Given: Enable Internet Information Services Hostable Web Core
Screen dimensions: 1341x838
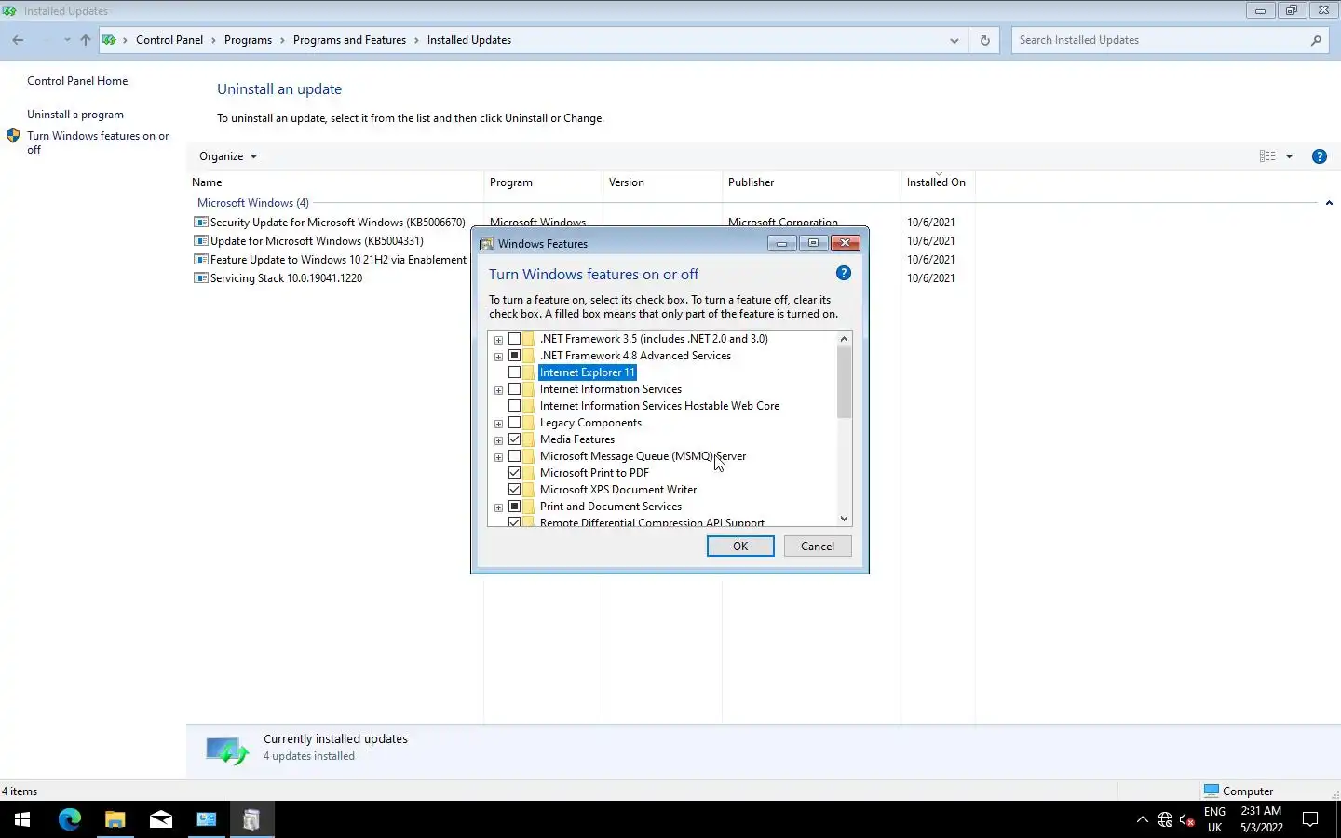Looking at the screenshot, I should (x=514, y=406).
